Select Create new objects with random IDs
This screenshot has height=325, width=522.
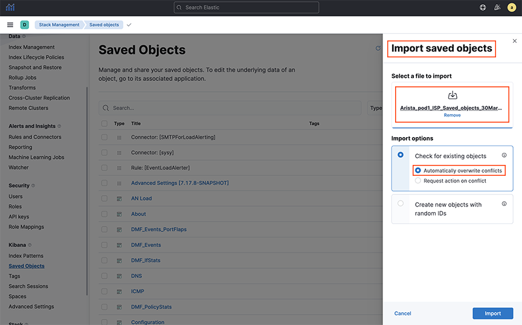(x=401, y=203)
